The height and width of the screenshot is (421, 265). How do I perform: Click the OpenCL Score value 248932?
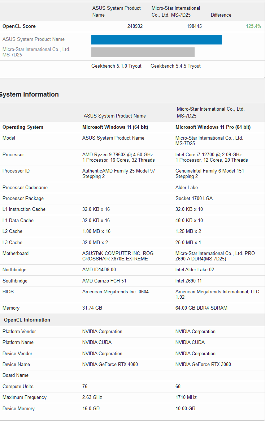click(x=135, y=26)
